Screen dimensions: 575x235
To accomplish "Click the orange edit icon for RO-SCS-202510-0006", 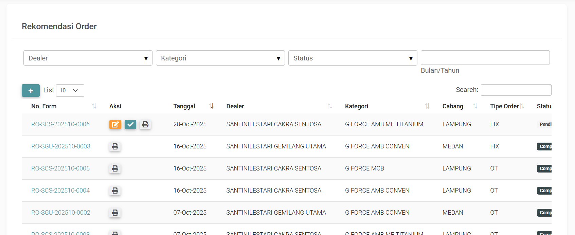I will pos(115,124).
